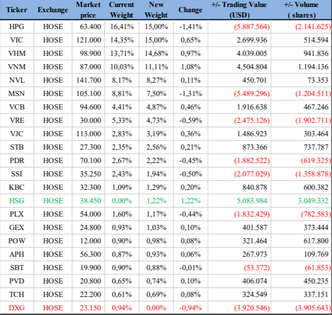Select the APH ticker cell
Image resolution: width=332 pixels, height=315 pixels.
coord(17,254)
